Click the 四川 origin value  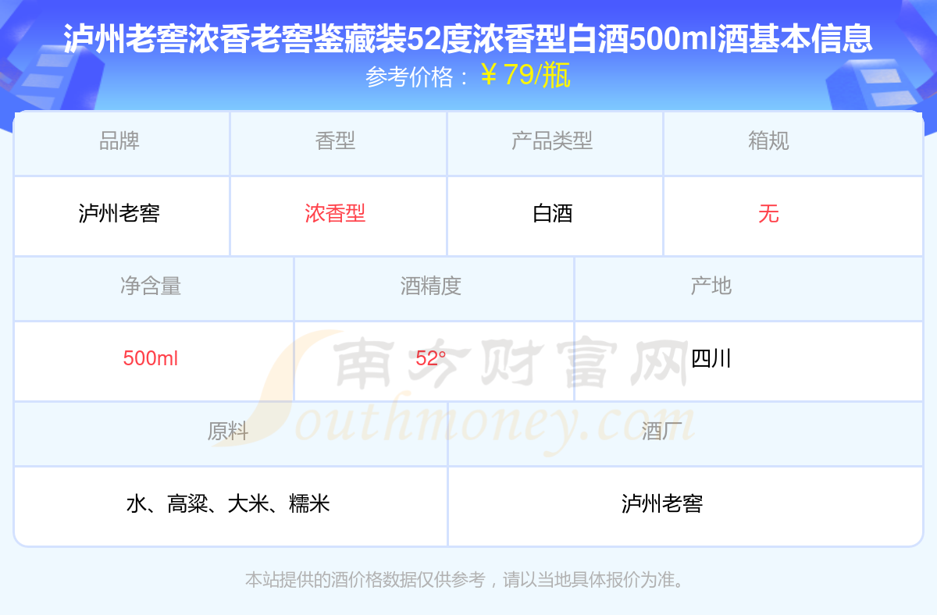pos(711,359)
